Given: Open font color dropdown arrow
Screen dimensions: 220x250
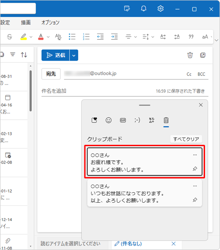Looking at the screenshot, I should (48, 37).
